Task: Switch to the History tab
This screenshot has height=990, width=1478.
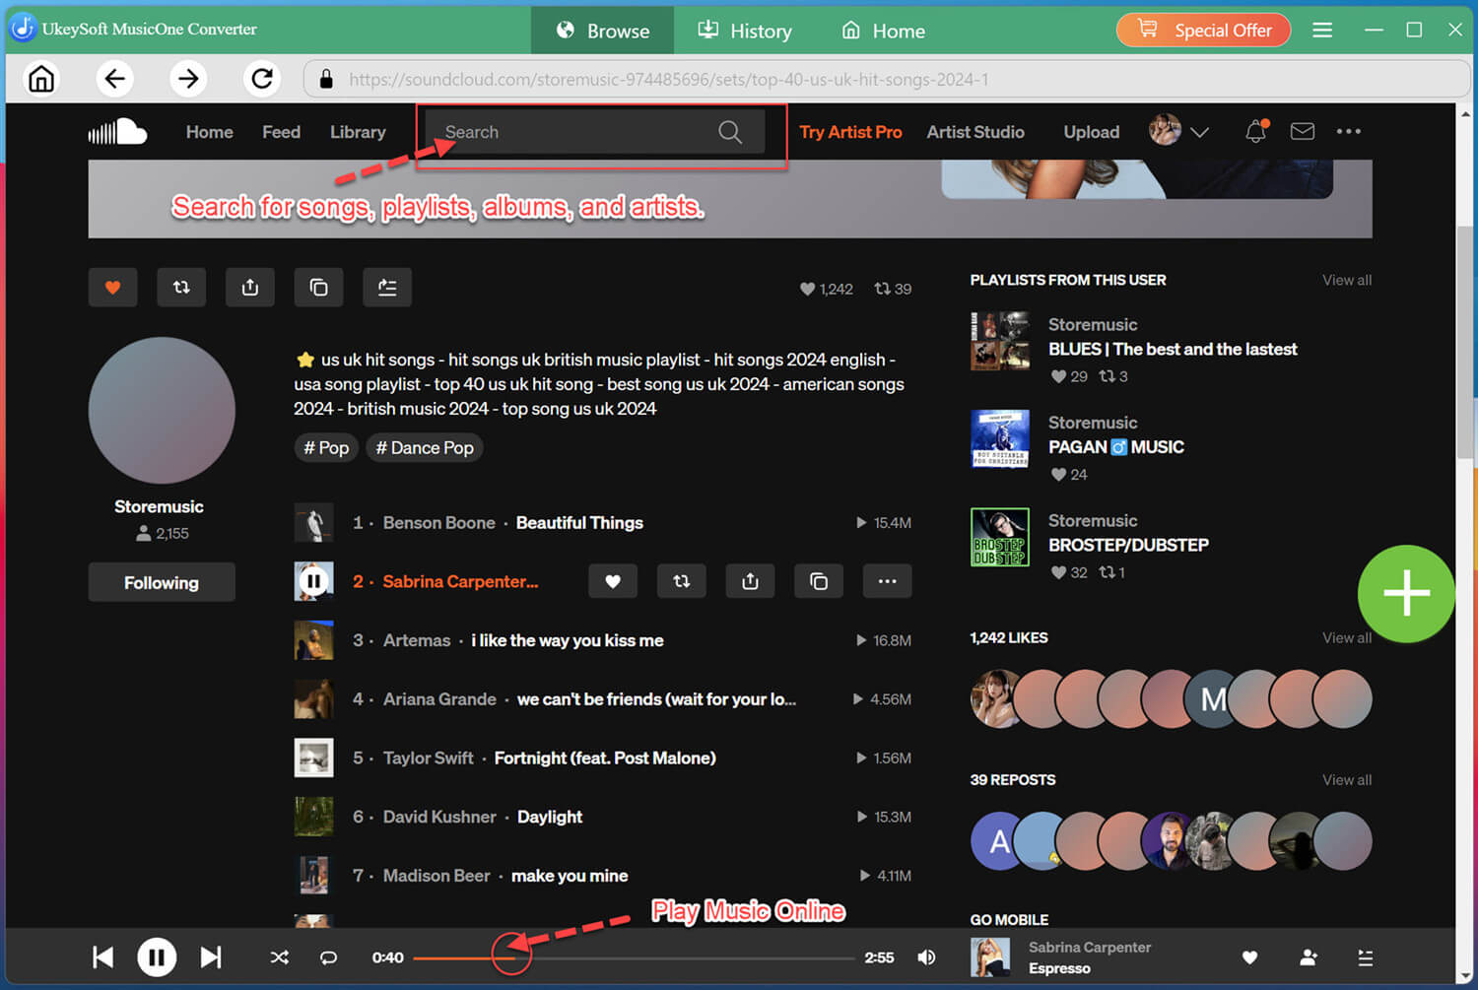Action: coord(745,31)
